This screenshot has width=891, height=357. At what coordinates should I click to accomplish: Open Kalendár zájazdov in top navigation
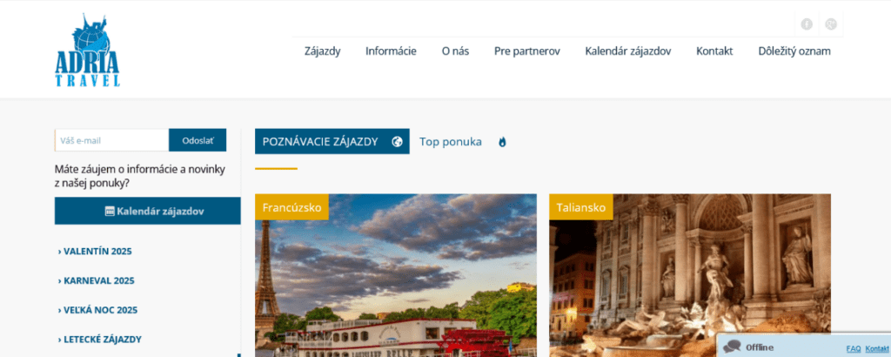tap(628, 51)
